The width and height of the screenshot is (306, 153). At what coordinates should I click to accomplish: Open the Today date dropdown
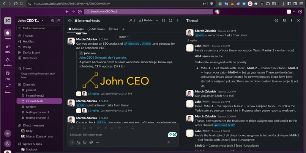tap(123, 37)
